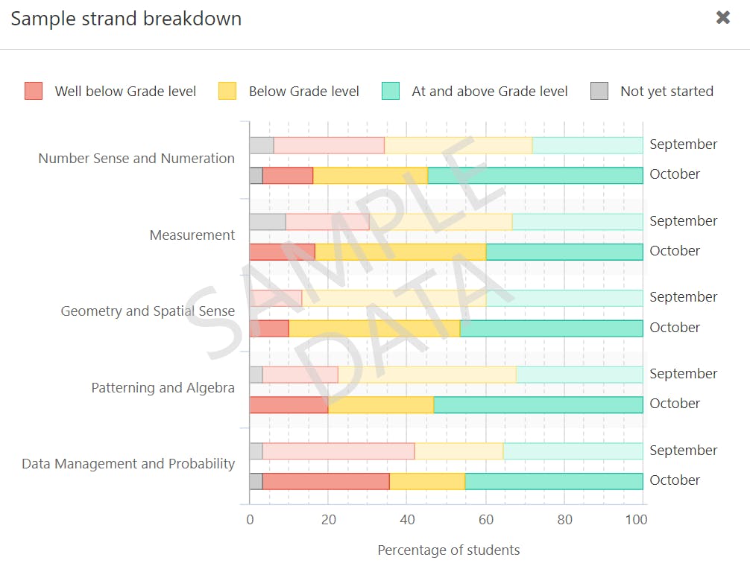Click the October yellow bar for Geometry and Spatial Sense
The height and width of the screenshot is (566, 750).
point(374,328)
